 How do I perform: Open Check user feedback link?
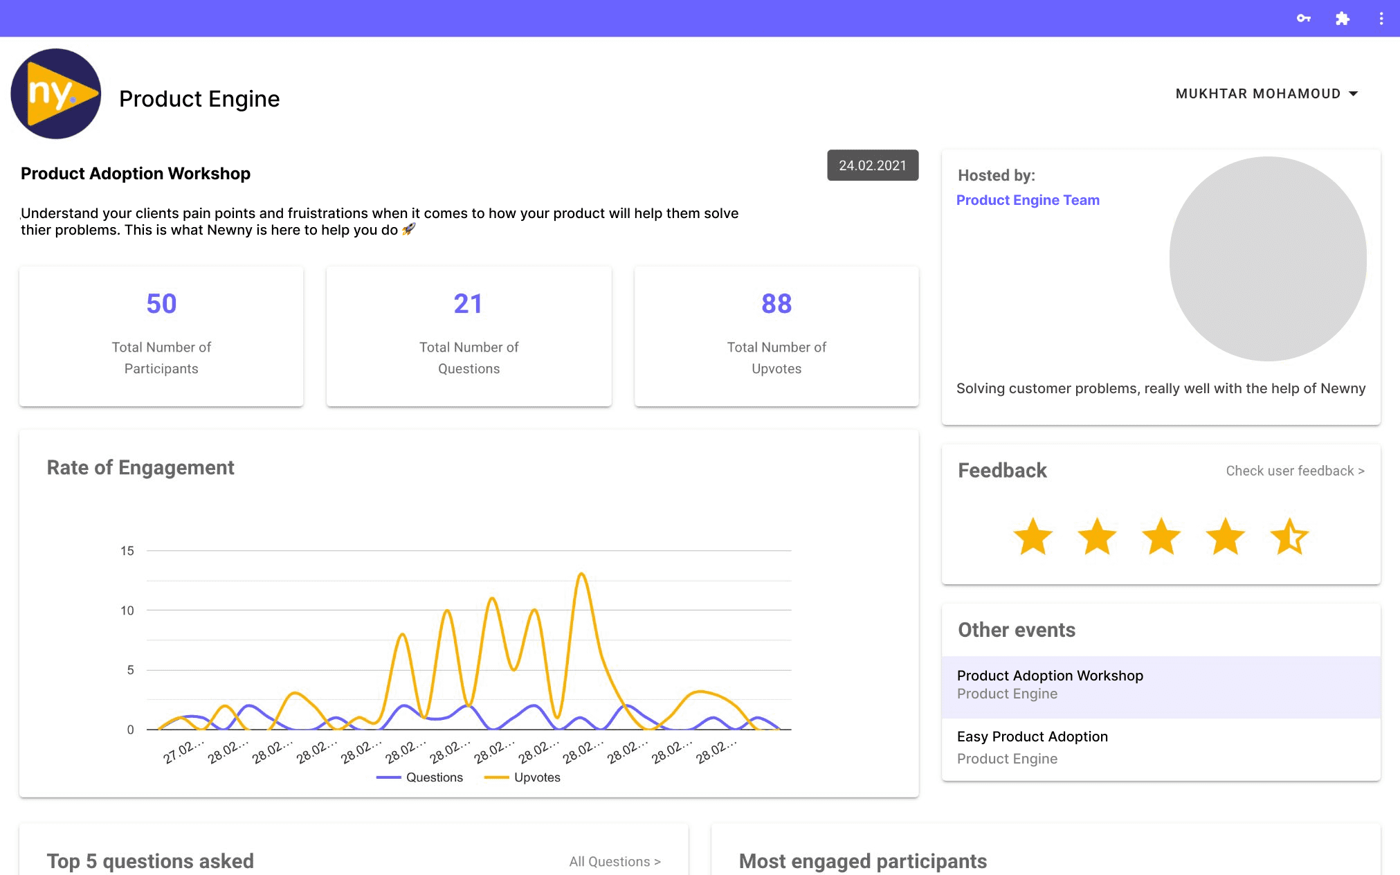[x=1295, y=471]
